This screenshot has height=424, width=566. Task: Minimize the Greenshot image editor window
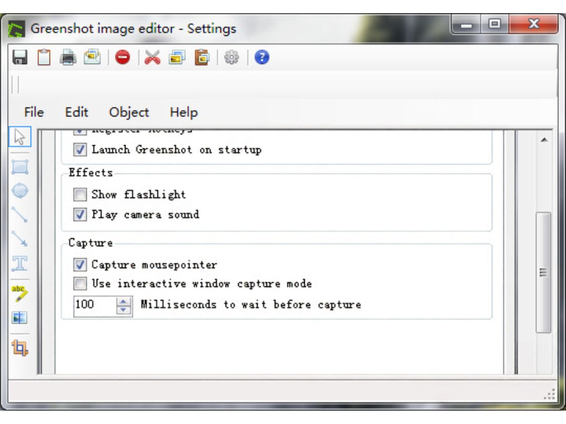467,25
